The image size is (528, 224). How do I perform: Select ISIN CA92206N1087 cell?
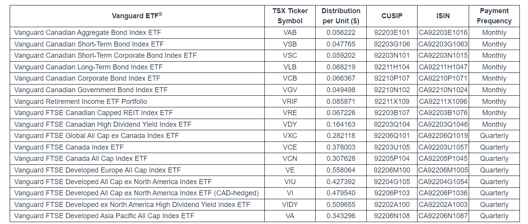pyautogui.click(x=443, y=216)
